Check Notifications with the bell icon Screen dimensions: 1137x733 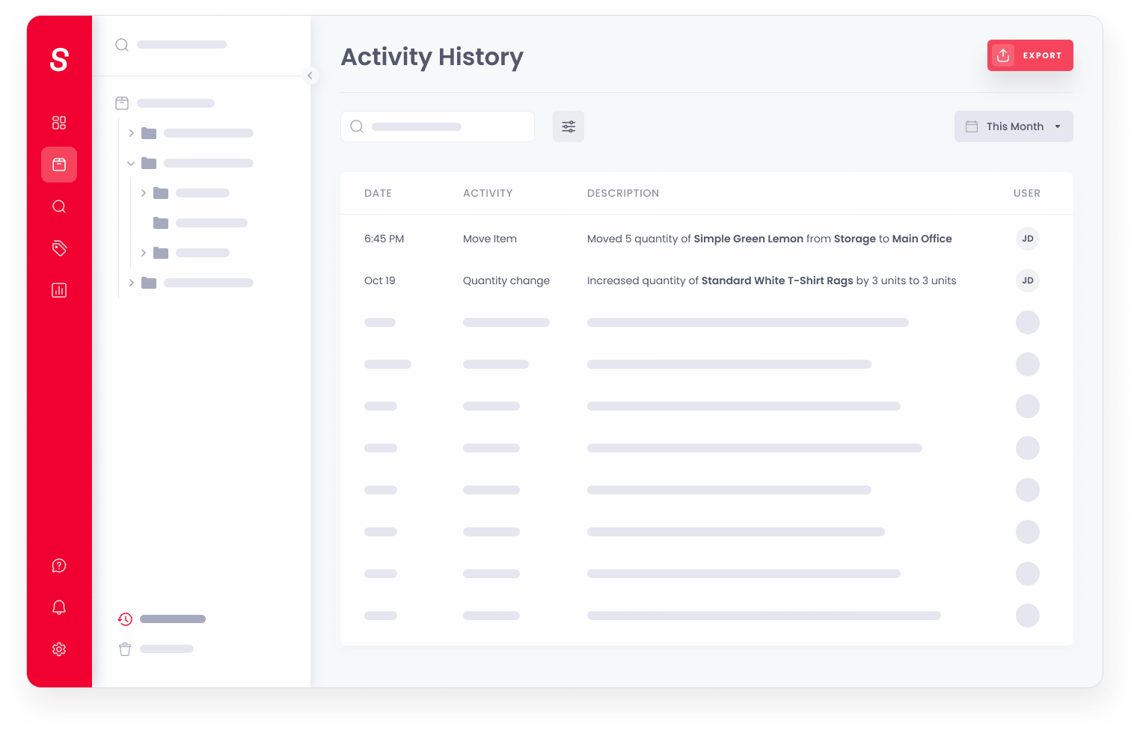tap(59, 607)
